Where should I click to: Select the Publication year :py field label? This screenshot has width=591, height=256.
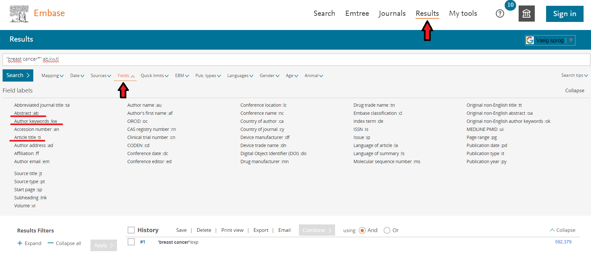pyautogui.click(x=486, y=162)
